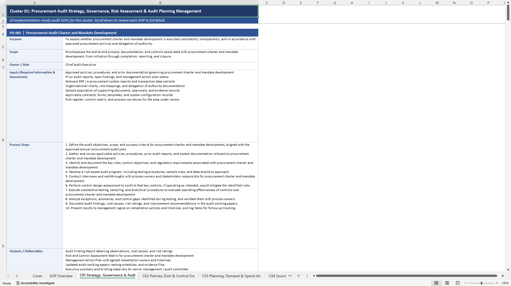Image resolution: width=511 pixels, height=286 pixels.
Task: Click the horizontal scrollbar thumb
Action: pos(406,276)
